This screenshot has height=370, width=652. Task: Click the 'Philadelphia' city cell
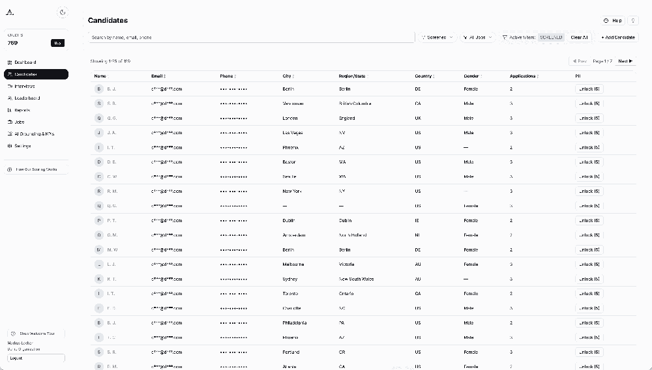click(x=295, y=322)
